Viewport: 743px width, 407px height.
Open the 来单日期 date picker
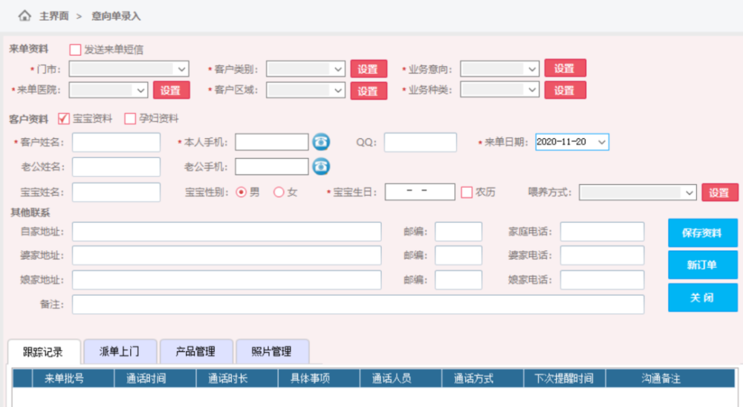click(572, 142)
